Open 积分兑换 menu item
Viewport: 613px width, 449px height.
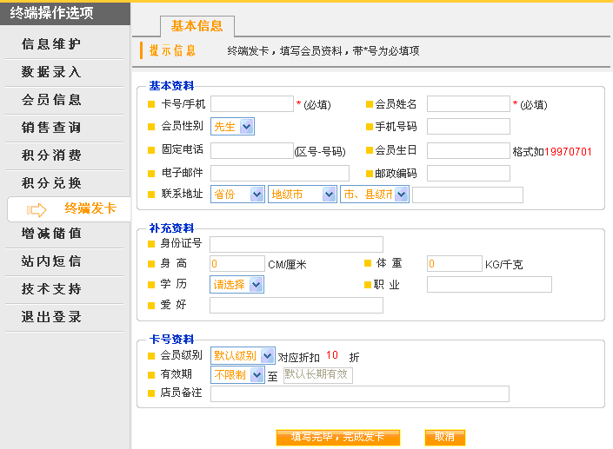click(51, 182)
